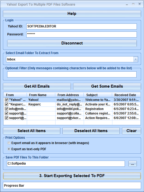Browse for a folder with ... button
This screenshot has height=192, width=144.
[133, 164]
